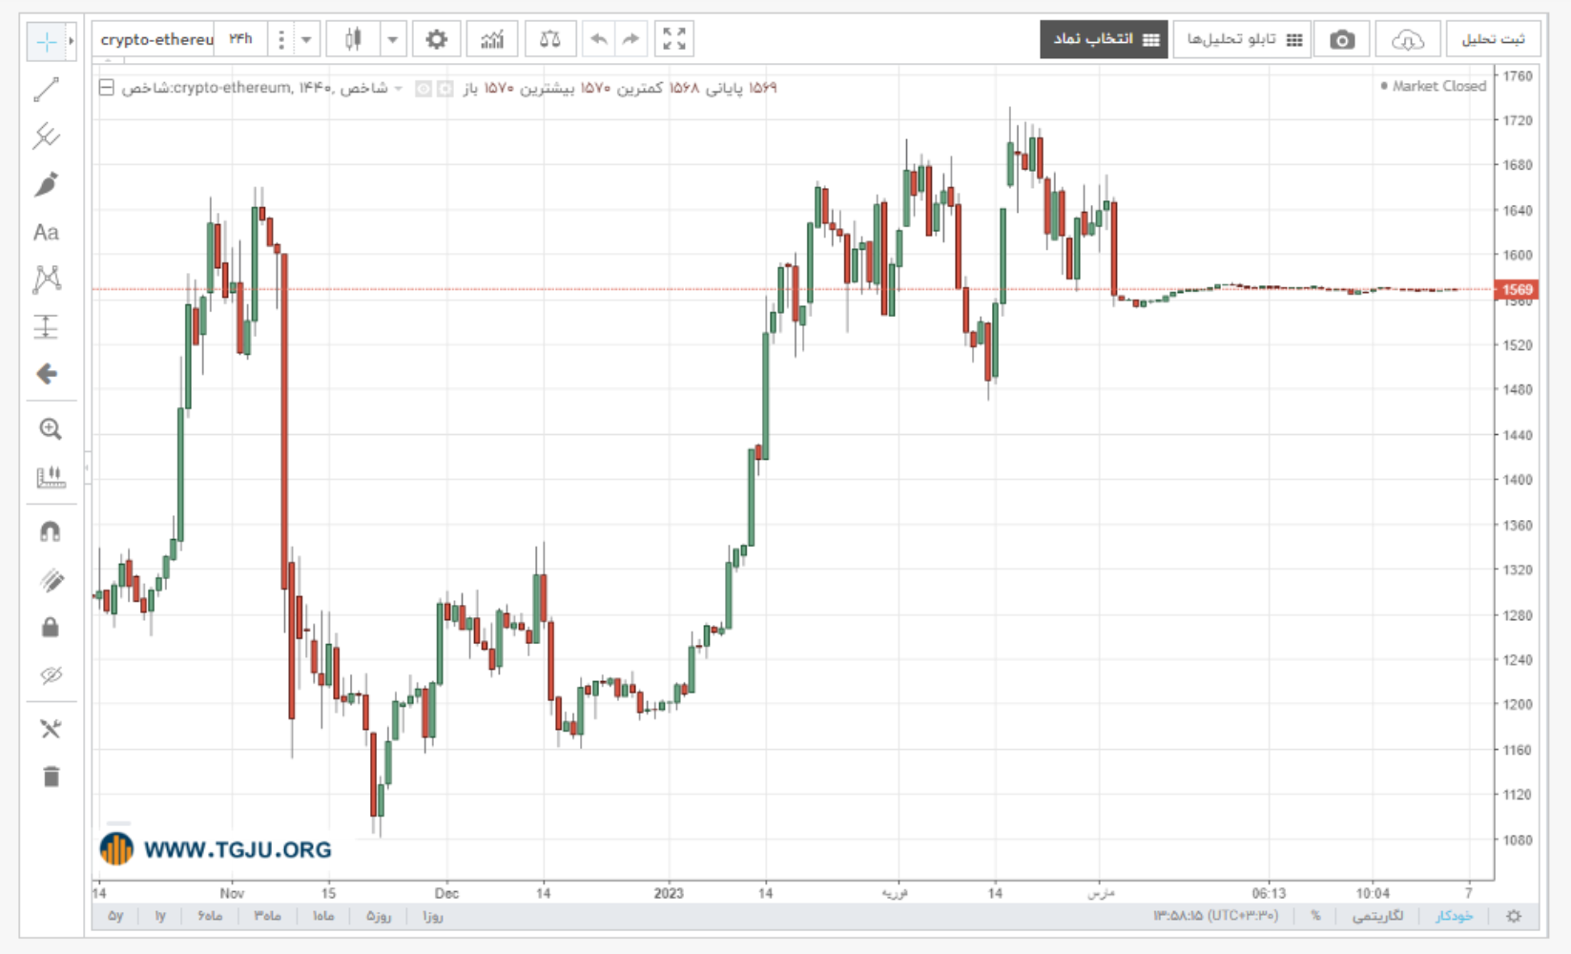Choose the ۶ماه time range
Image resolution: width=1571 pixels, height=954 pixels.
(x=210, y=916)
